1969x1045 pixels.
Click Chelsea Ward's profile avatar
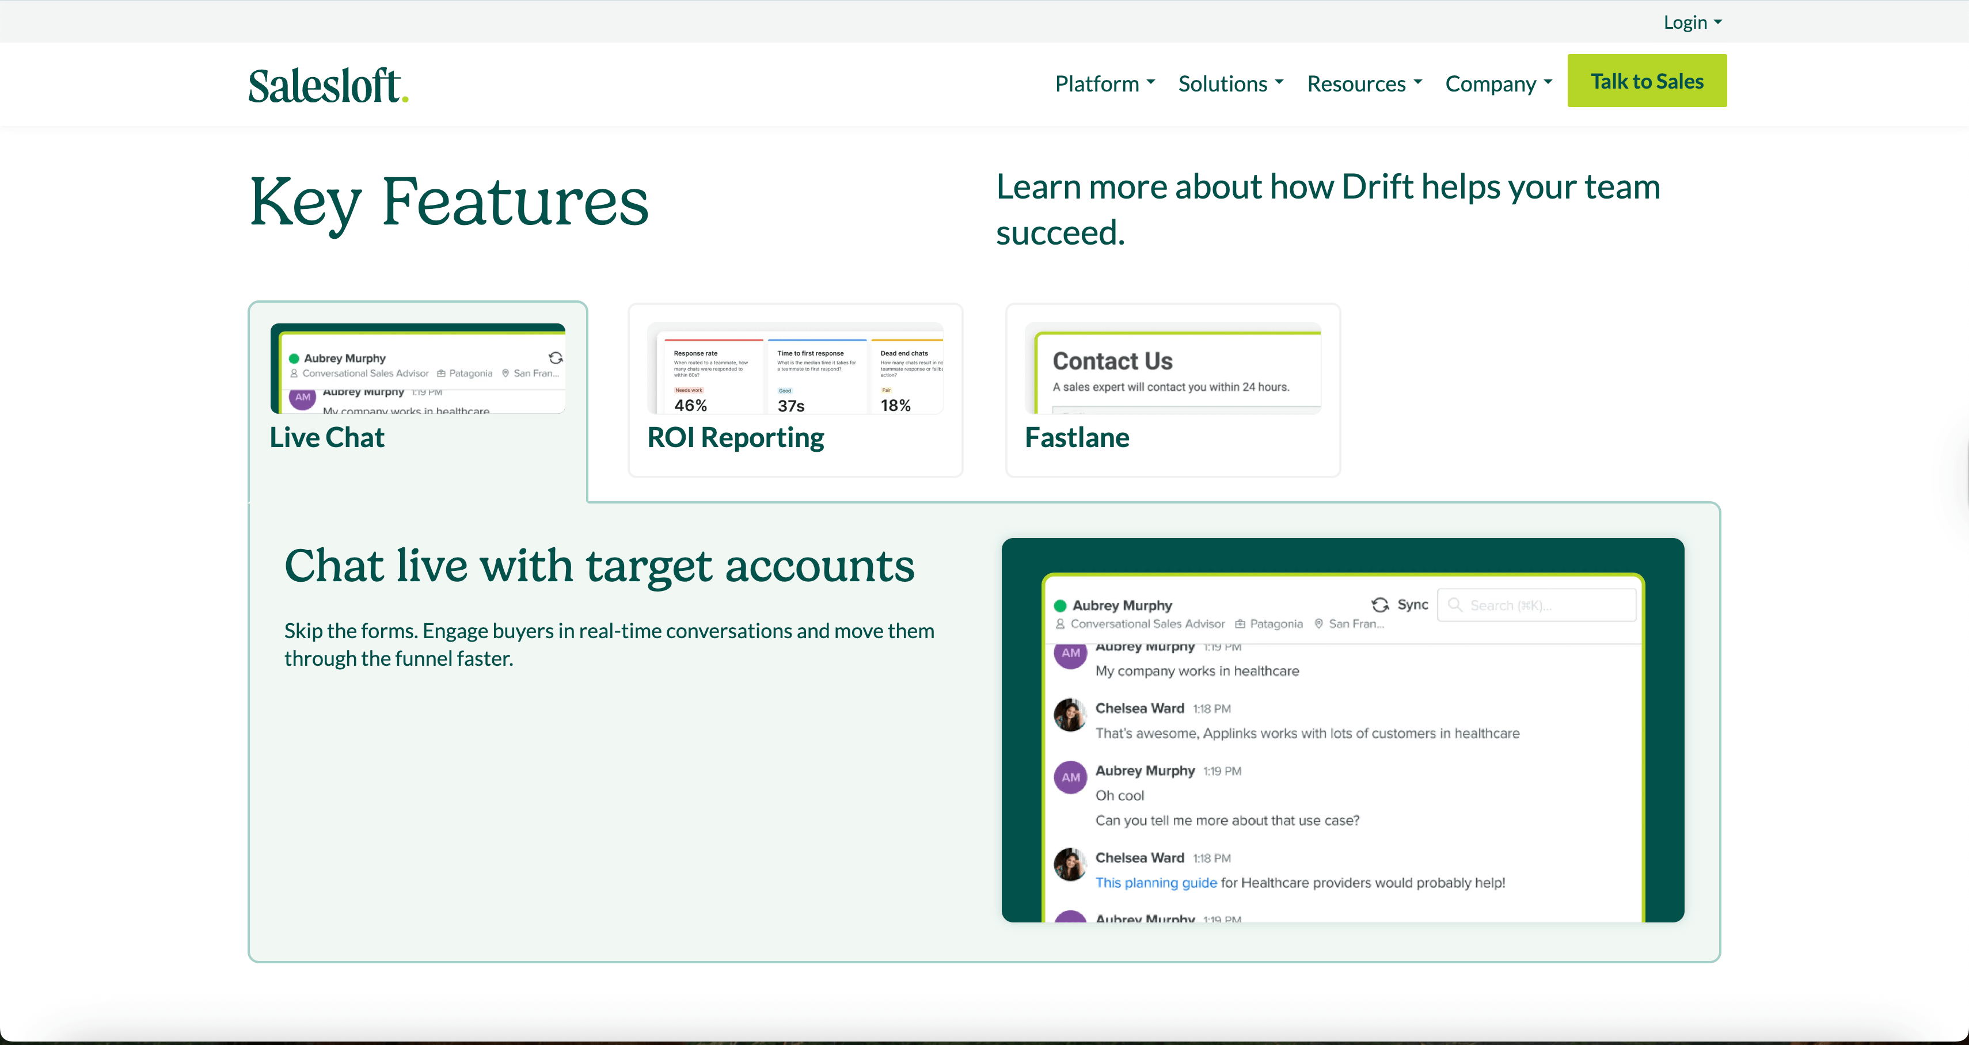1069,716
